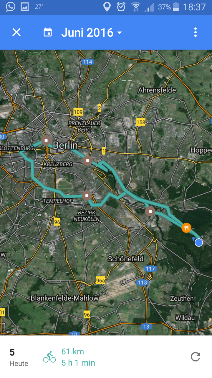The height and width of the screenshot is (378, 212).
Task: Select the stop marker near Berlin label
Action: click(x=46, y=140)
